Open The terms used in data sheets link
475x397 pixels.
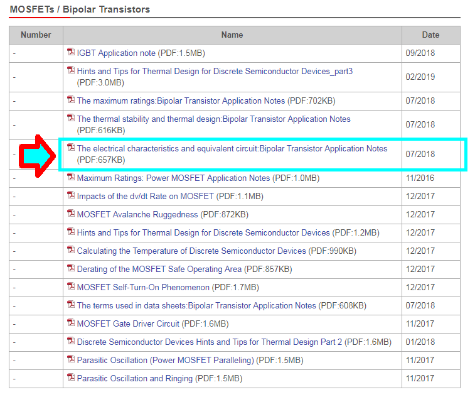pos(196,305)
